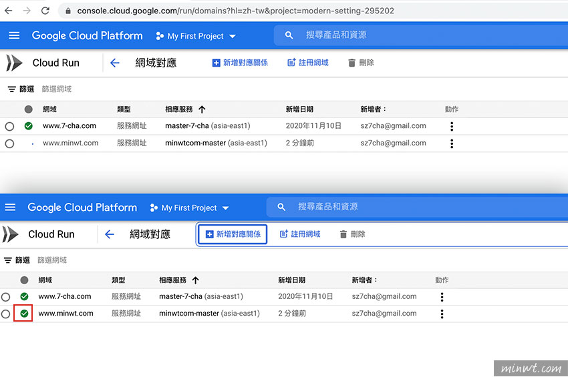The height and width of the screenshot is (377, 568).
Task: Focus the upper 搜尋產品和資源 search field
Action: click(420, 35)
